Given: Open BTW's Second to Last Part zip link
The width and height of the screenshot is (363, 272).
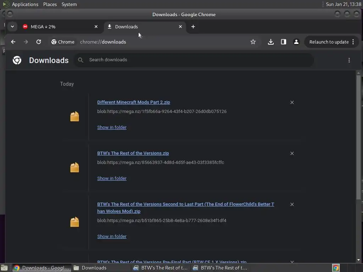Looking at the screenshot, I should coord(186,208).
